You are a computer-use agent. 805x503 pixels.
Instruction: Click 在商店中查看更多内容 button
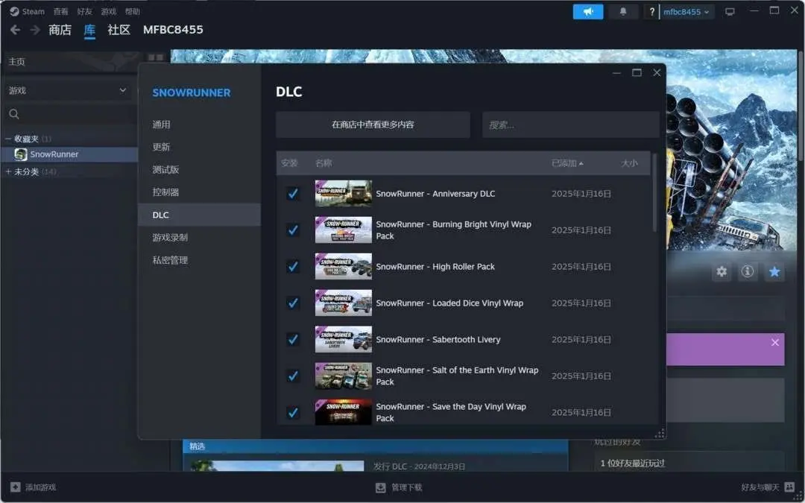[x=373, y=124]
